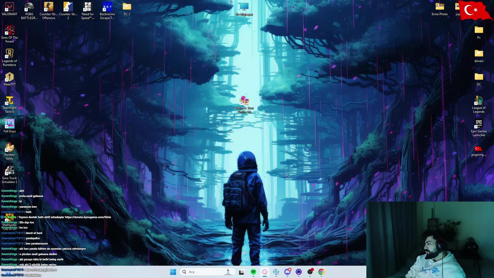
Task: Open the DC 2 folder
Action: tap(127, 9)
